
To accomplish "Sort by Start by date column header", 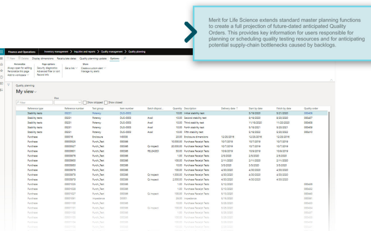I will click(x=255, y=108).
